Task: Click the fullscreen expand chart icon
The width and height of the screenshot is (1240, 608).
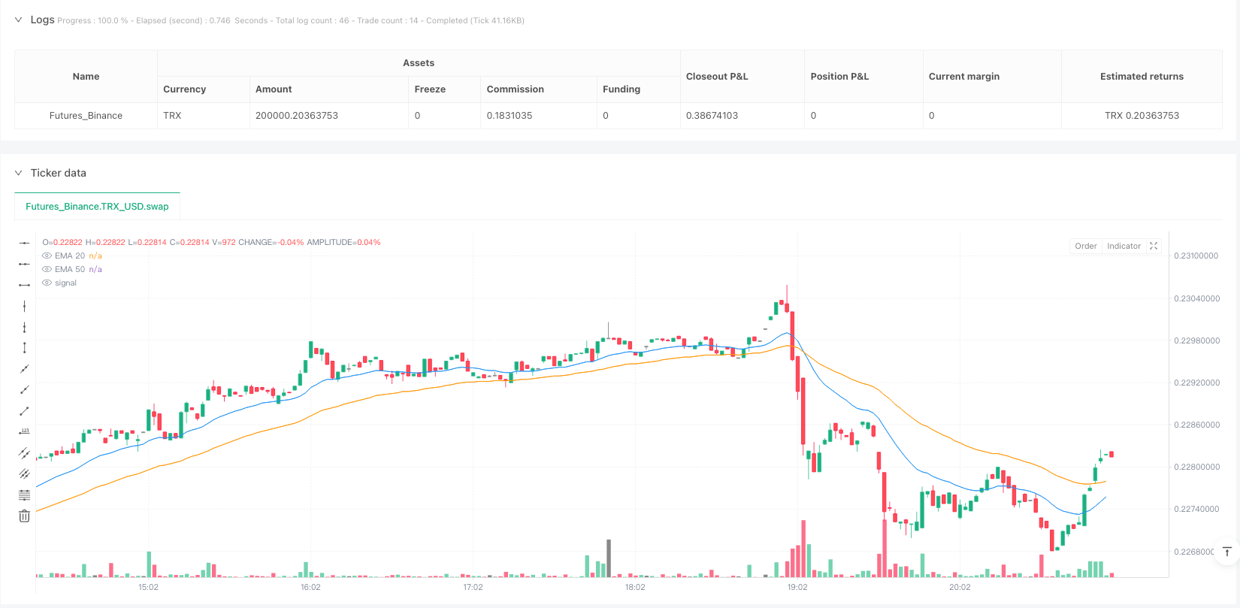Action: [1154, 246]
